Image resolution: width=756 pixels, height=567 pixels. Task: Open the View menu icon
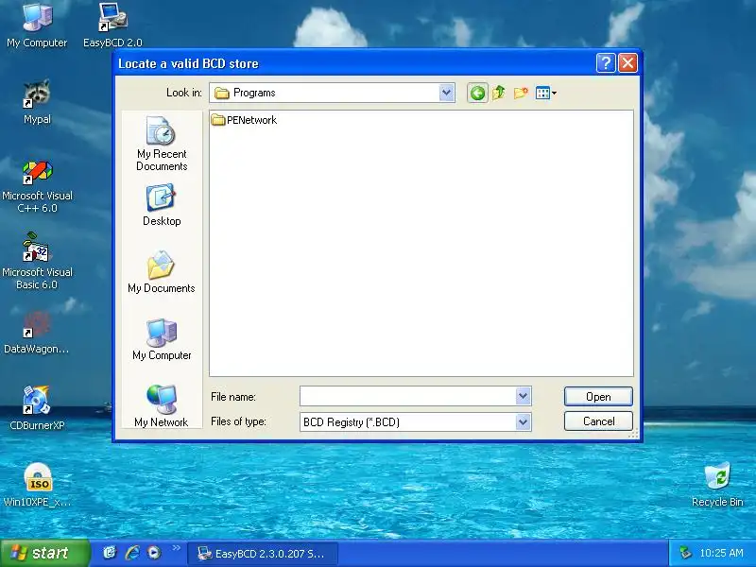tap(546, 93)
